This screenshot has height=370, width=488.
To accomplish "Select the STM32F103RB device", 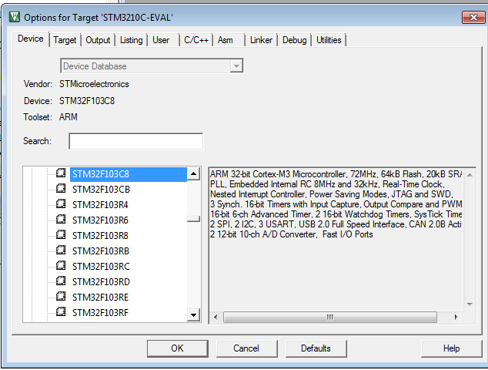I will tap(101, 251).
